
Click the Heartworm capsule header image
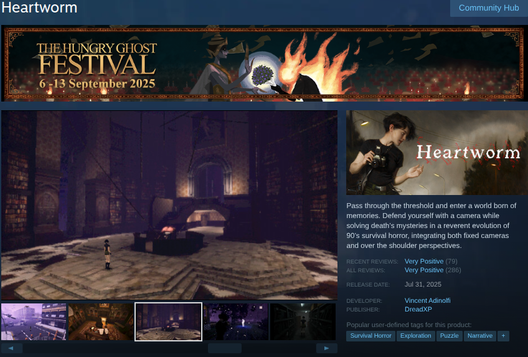(437, 153)
